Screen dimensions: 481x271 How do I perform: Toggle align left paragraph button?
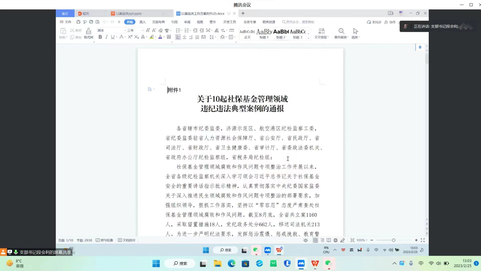(x=178, y=37)
